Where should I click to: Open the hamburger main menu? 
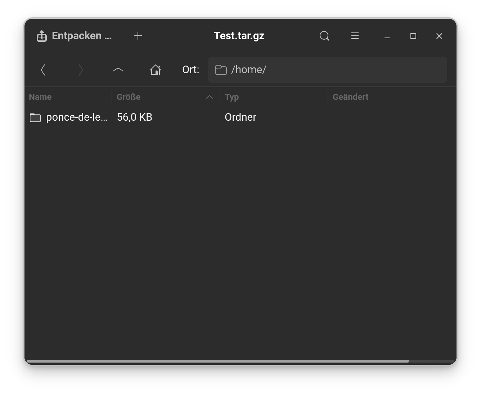coord(355,36)
